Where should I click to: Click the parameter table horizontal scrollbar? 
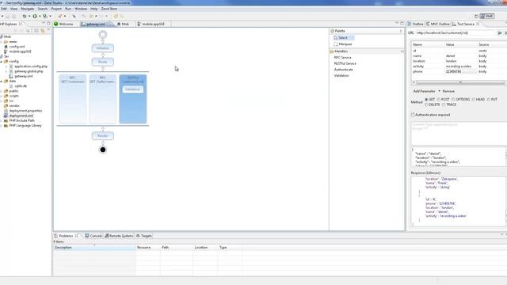coord(460,82)
